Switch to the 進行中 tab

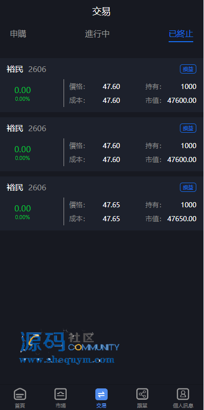(x=97, y=34)
